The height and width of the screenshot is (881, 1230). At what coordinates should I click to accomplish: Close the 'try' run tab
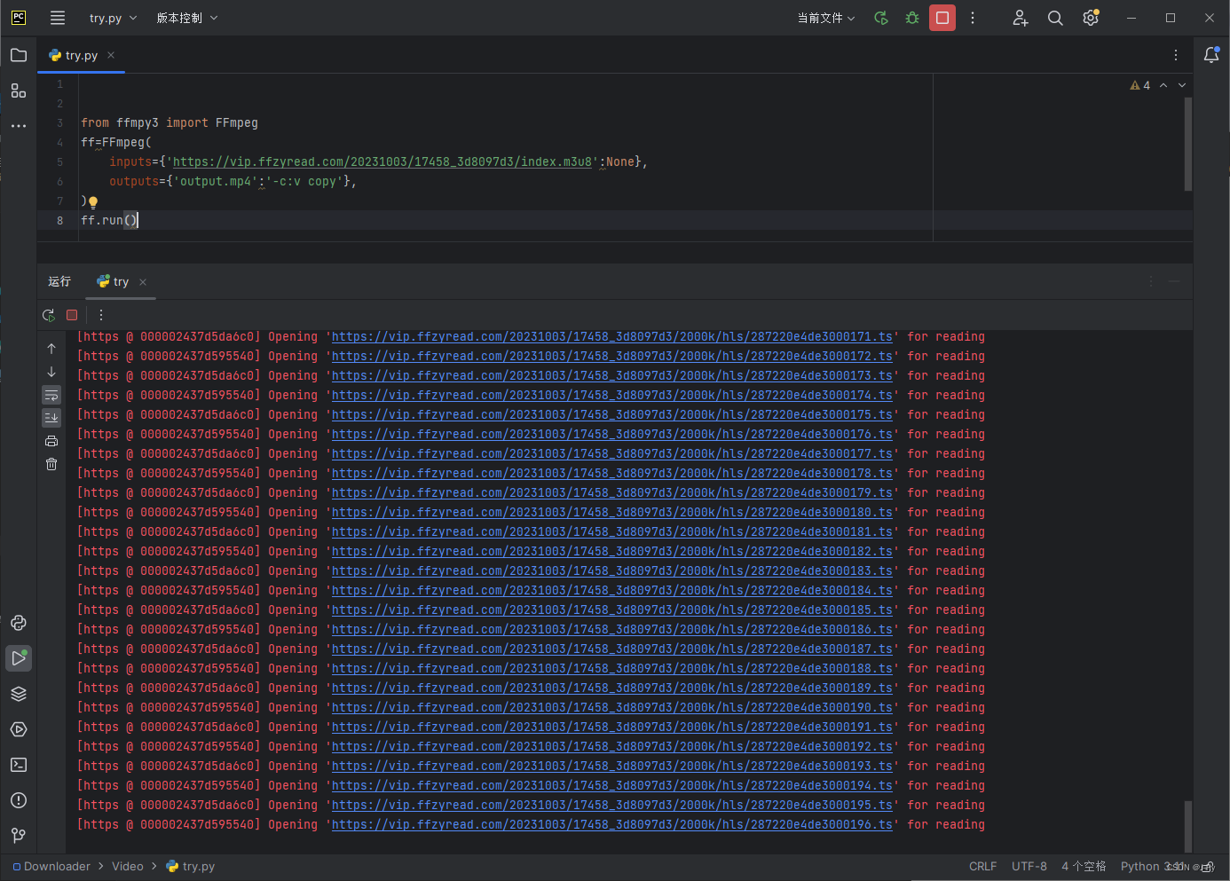point(143,282)
